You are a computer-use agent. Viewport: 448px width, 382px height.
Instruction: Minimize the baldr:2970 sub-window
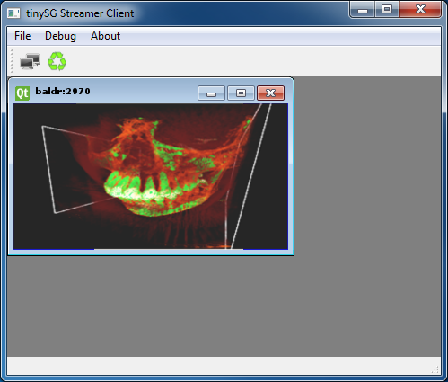point(211,93)
